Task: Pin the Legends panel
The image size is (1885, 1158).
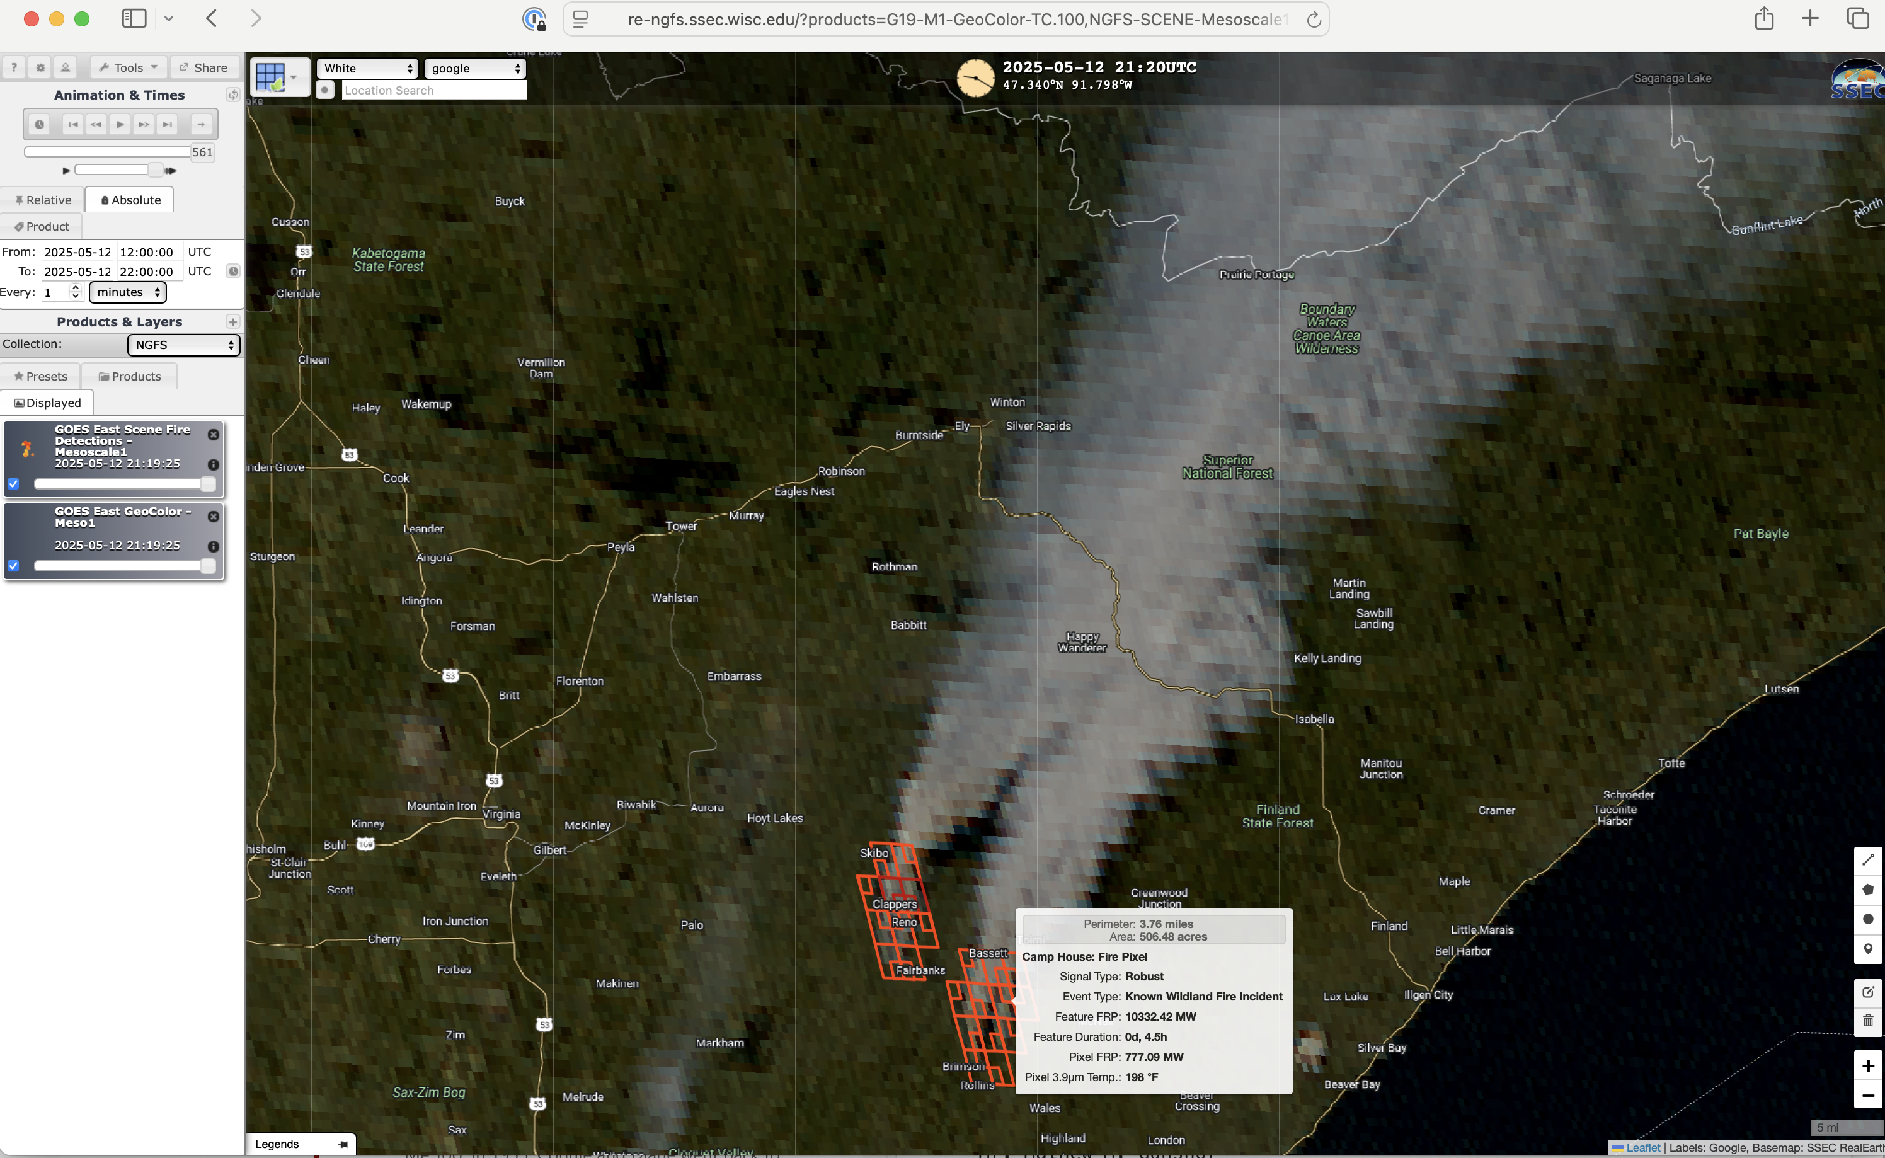Action: 343,1144
